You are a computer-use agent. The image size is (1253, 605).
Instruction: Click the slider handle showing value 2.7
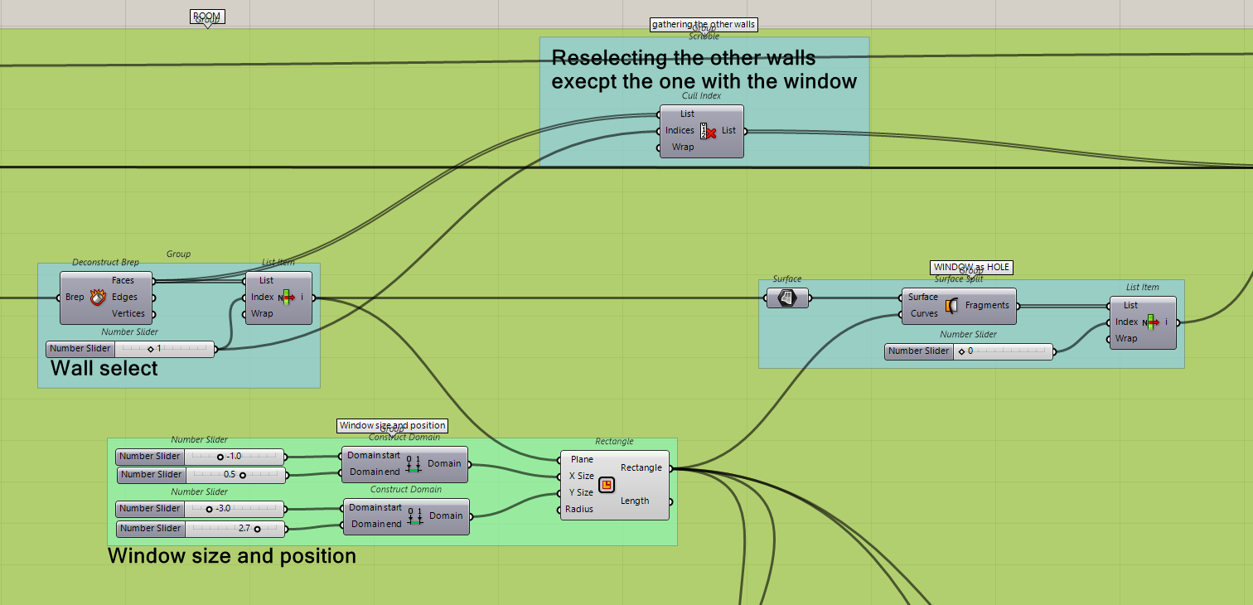[257, 528]
